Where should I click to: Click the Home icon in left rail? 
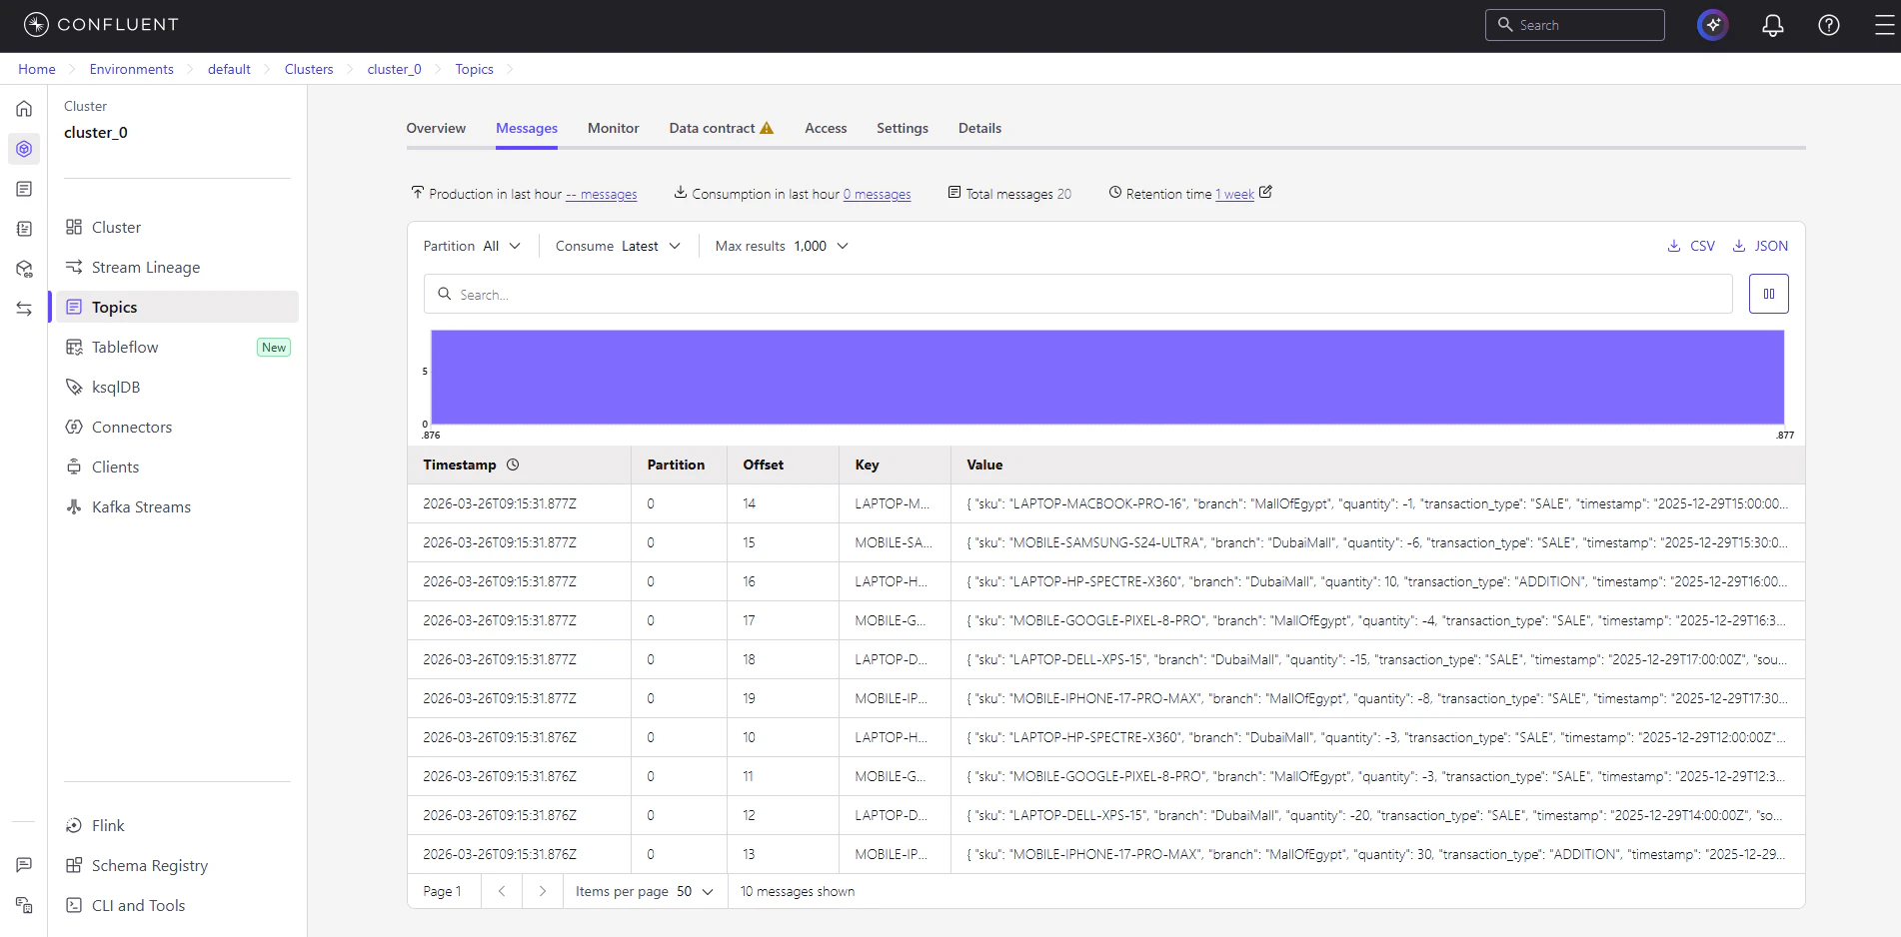tap(24, 109)
